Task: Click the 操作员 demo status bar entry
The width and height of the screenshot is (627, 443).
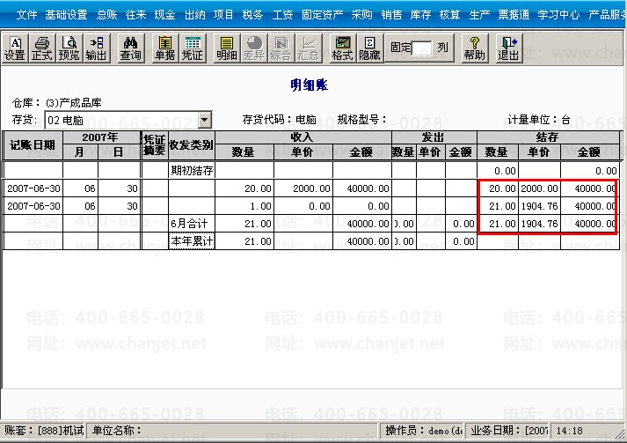Action: pos(424,431)
